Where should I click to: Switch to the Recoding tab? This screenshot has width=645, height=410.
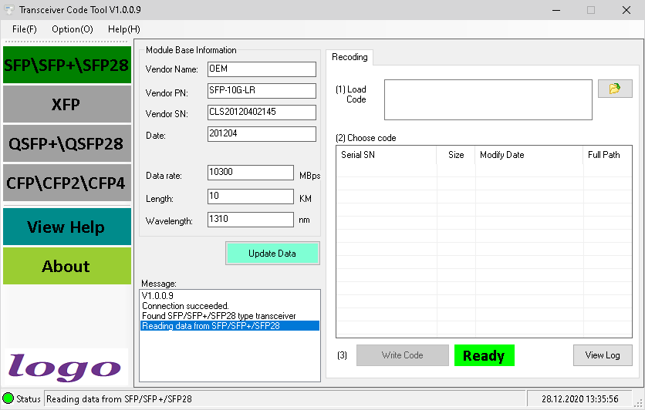(x=350, y=57)
